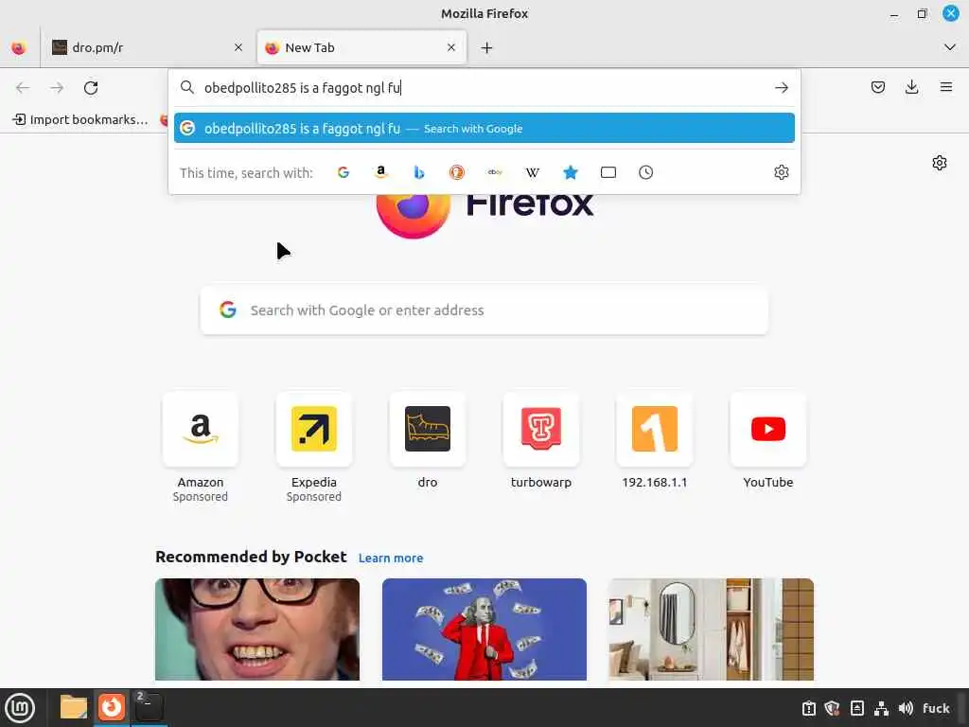Search this time with Wikipedia icon
The image size is (969, 727).
[533, 172]
